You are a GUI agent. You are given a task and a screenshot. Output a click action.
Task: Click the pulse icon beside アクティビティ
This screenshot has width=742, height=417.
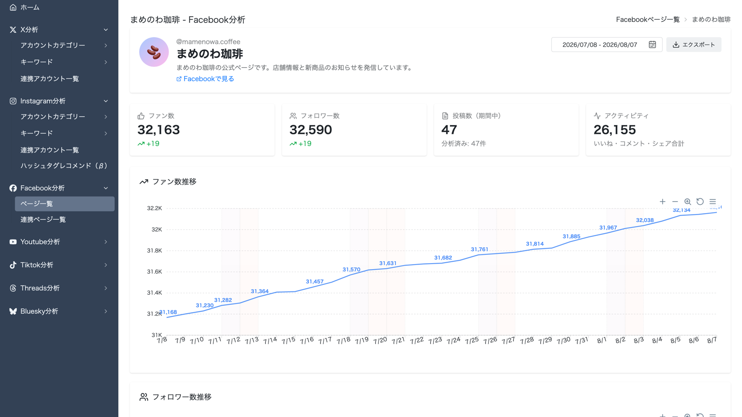(x=597, y=116)
